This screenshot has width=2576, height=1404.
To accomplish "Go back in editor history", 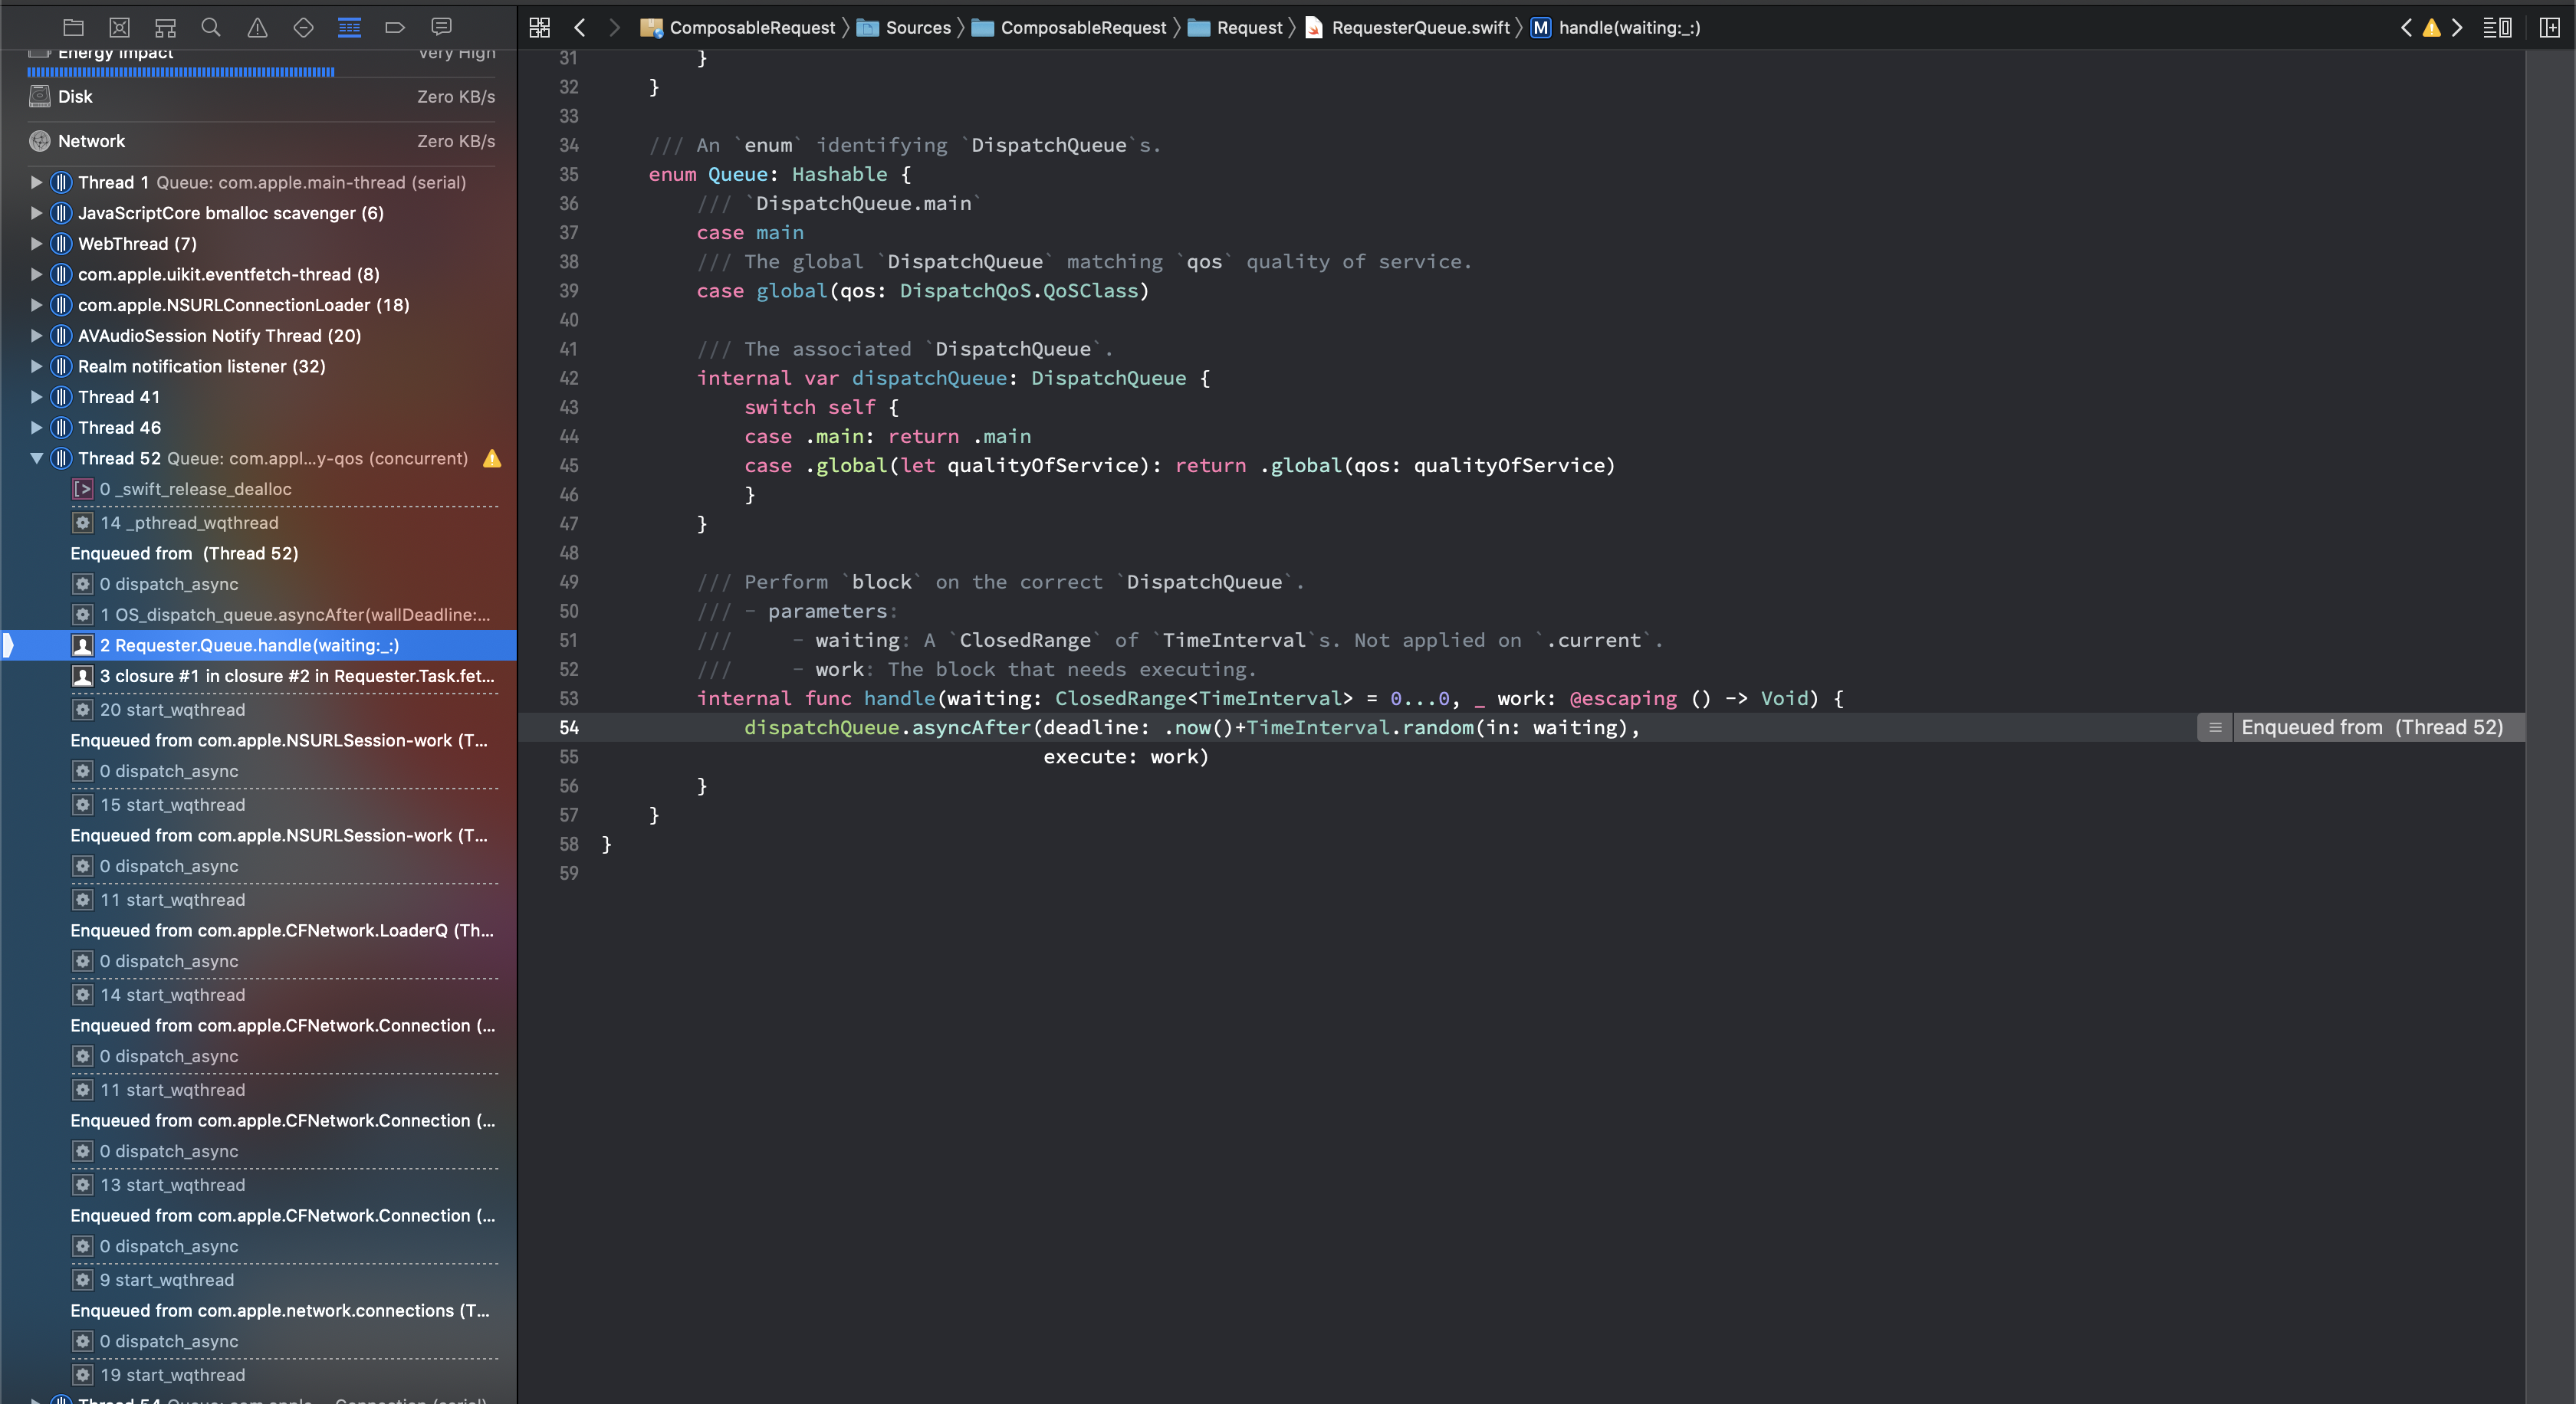I will tap(579, 27).
